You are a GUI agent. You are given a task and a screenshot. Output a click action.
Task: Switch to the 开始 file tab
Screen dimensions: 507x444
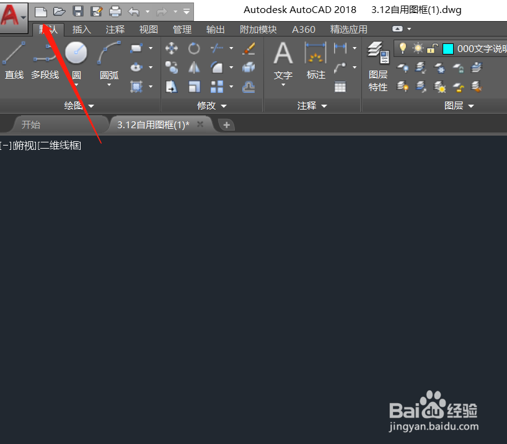pyautogui.click(x=31, y=124)
